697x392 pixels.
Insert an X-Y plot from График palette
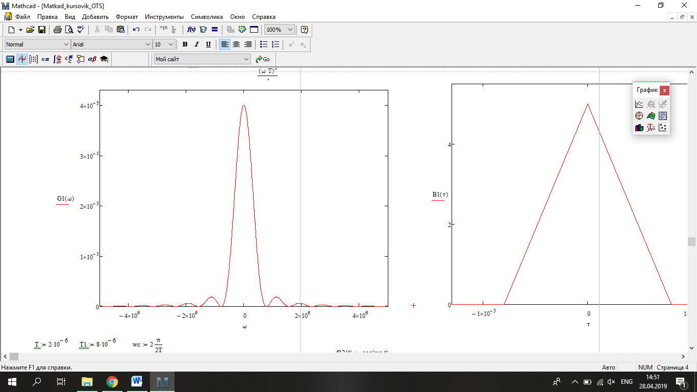(639, 104)
